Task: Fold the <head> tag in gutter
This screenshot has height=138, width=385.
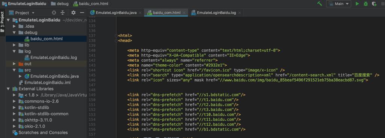Action: [116, 40]
